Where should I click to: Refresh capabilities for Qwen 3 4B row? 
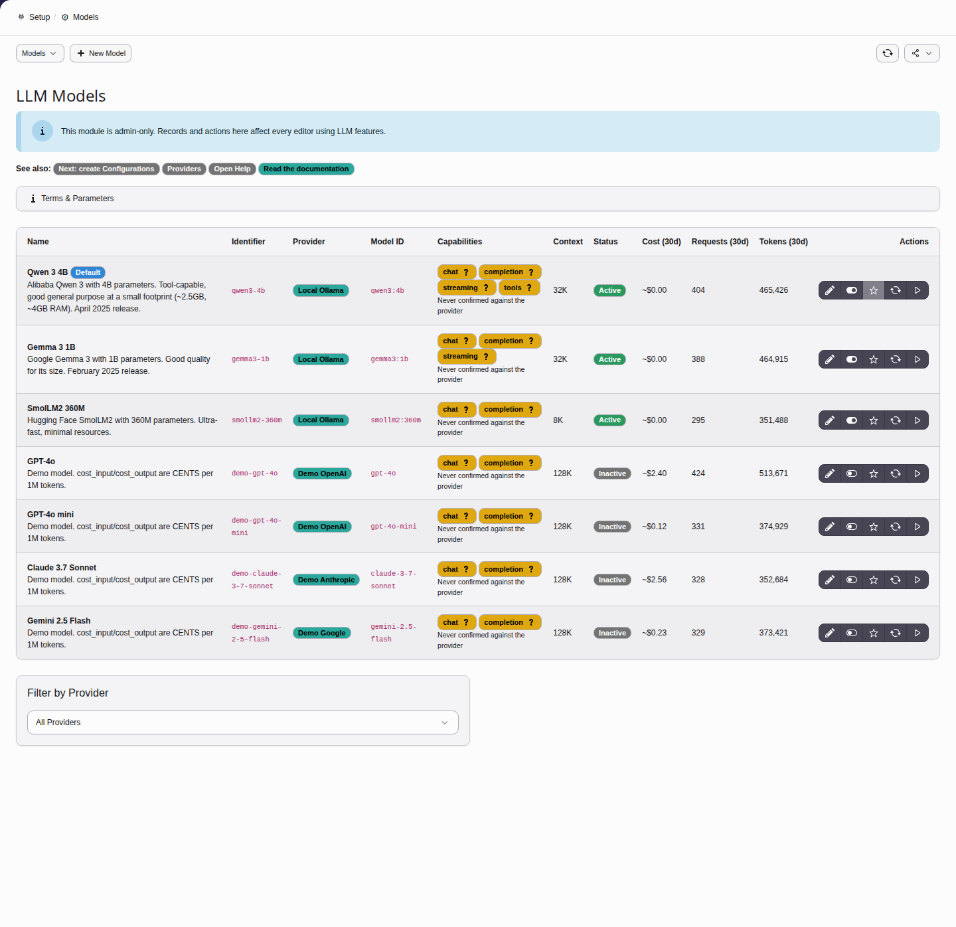point(896,290)
